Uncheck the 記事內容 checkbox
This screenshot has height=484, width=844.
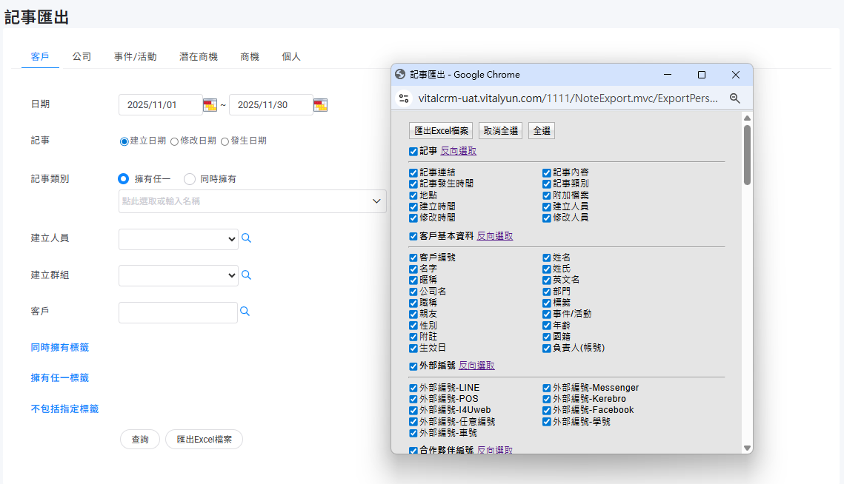[547, 172]
